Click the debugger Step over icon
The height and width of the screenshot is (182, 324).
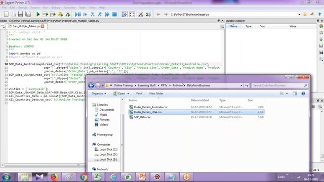point(85,14)
